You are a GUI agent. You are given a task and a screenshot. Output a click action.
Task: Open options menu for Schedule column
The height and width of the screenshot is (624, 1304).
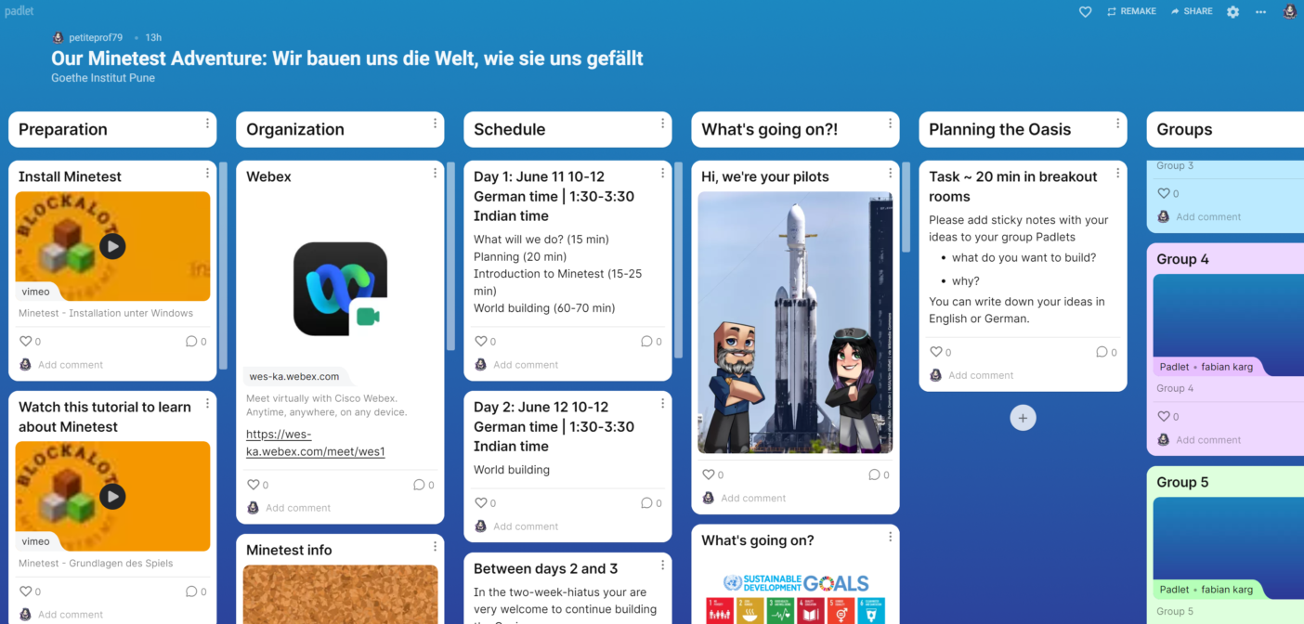[662, 123]
